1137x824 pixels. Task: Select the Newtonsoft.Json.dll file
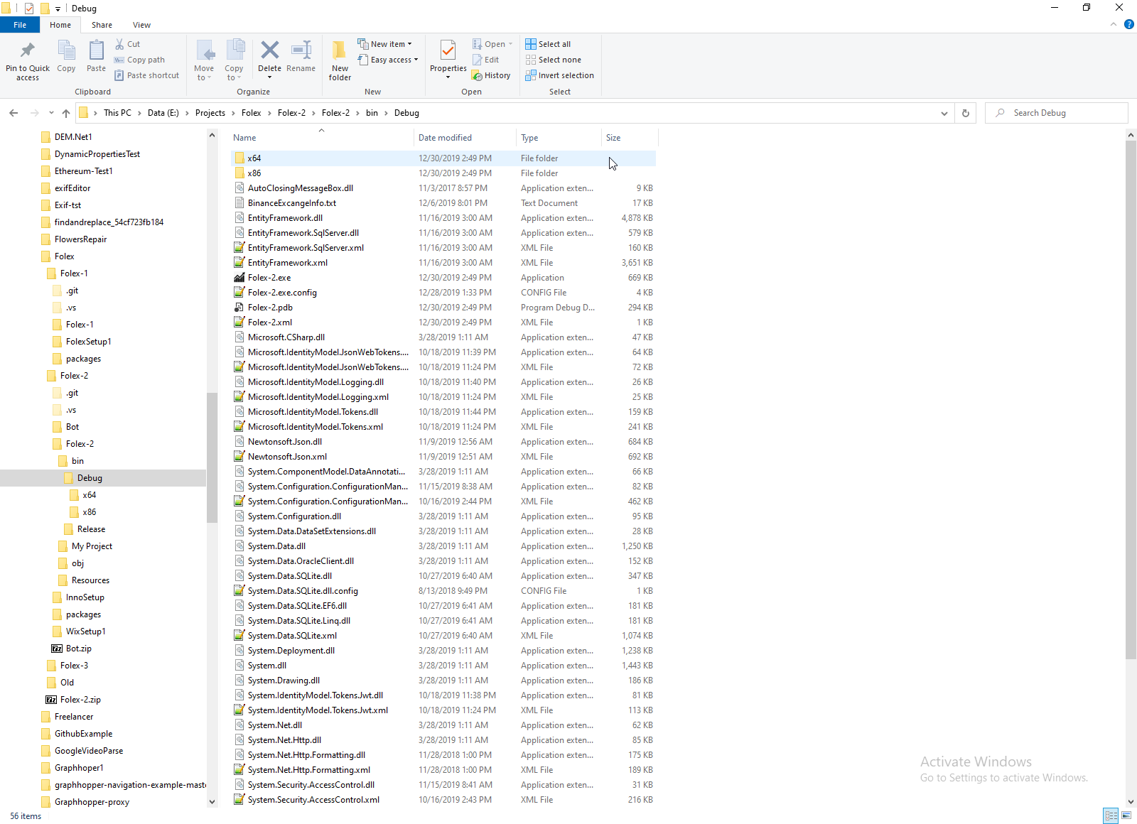coord(443,442)
